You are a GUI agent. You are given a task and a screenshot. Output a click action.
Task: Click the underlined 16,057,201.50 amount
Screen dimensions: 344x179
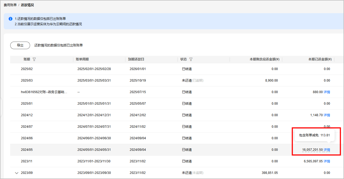[312, 150]
